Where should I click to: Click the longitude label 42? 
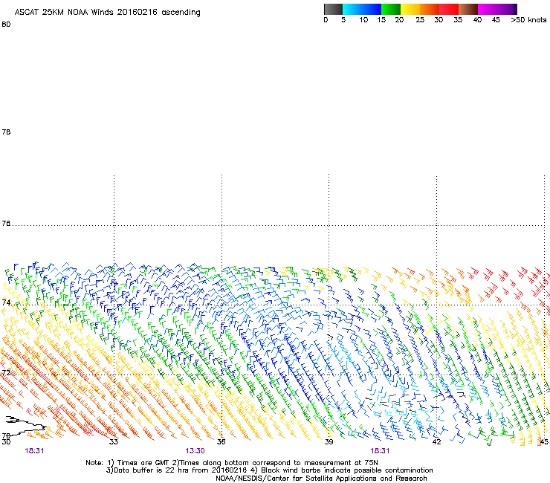[x=436, y=441]
